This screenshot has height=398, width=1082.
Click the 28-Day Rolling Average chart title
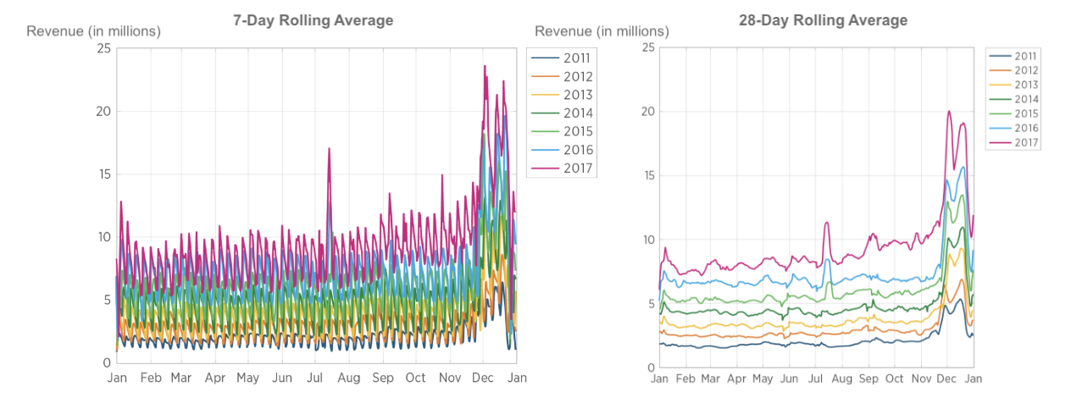[x=823, y=20]
